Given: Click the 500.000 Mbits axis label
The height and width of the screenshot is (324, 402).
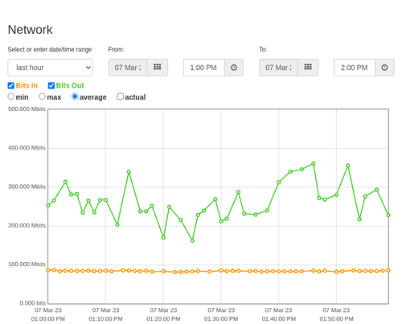Looking at the screenshot, I should (x=27, y=109).
